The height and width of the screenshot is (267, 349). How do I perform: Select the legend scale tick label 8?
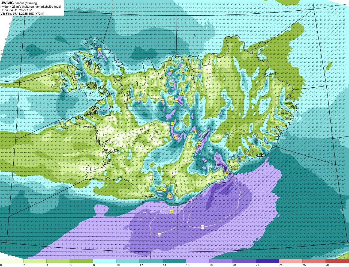(94, 265)
